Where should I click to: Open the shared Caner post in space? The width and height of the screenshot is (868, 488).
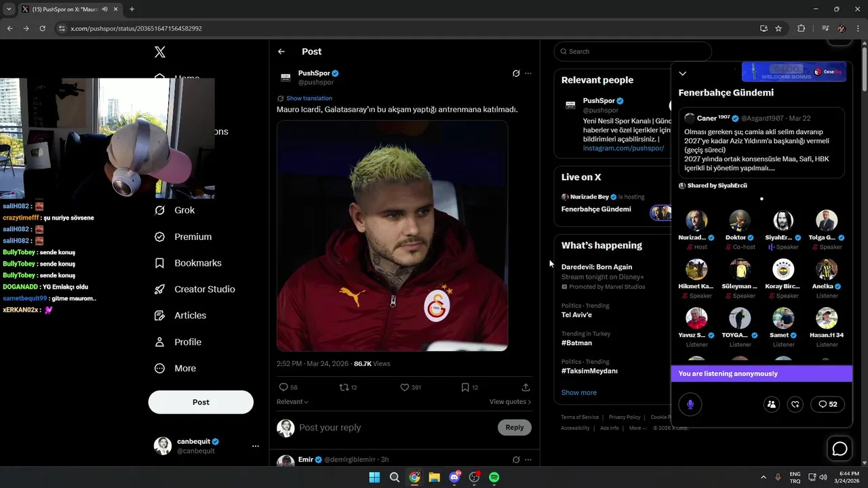point(762,143)
